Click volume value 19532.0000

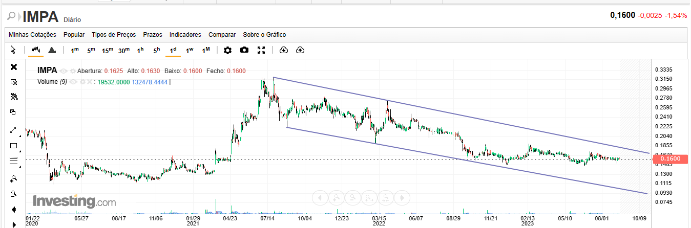pyautogui.click(x=114, y=82)
